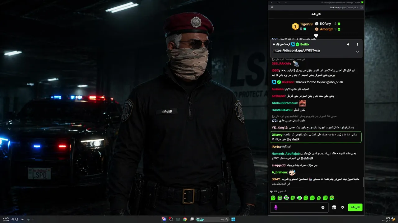
Task: Click the @abh_5576 mention
Action: (335, 82)
